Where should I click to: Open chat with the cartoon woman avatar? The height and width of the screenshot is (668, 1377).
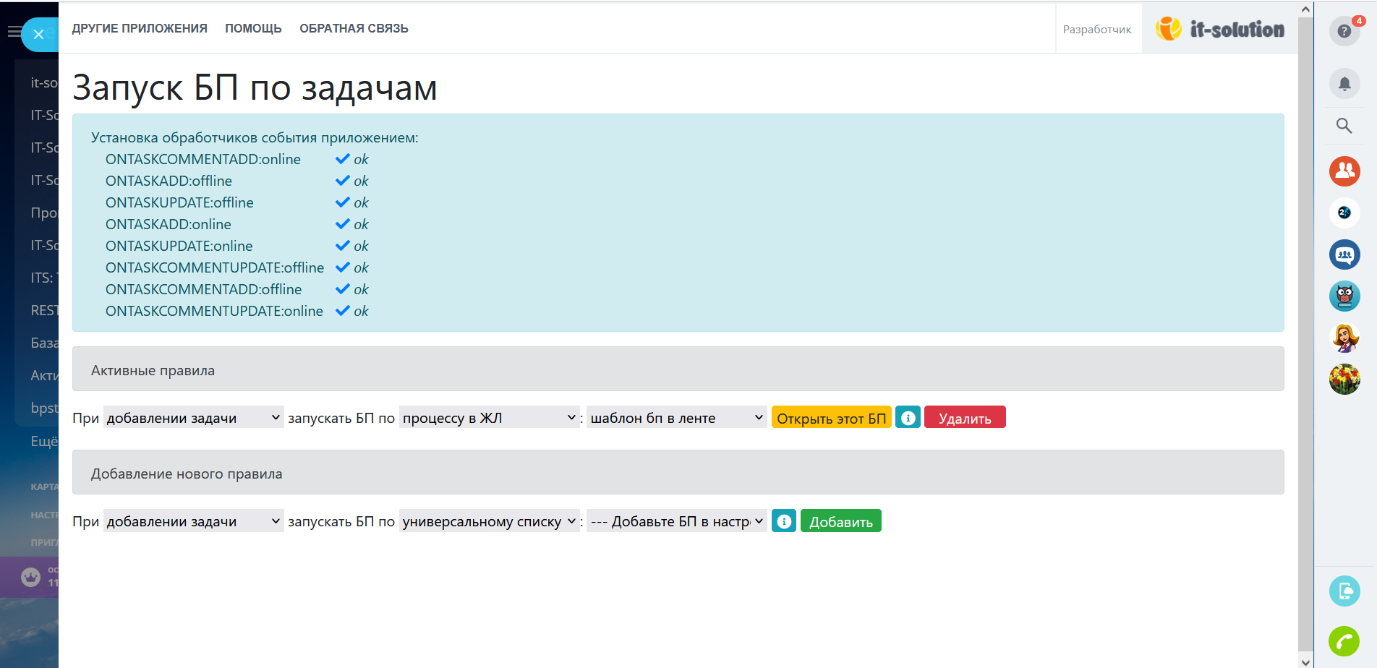[x=1344, y=338]
